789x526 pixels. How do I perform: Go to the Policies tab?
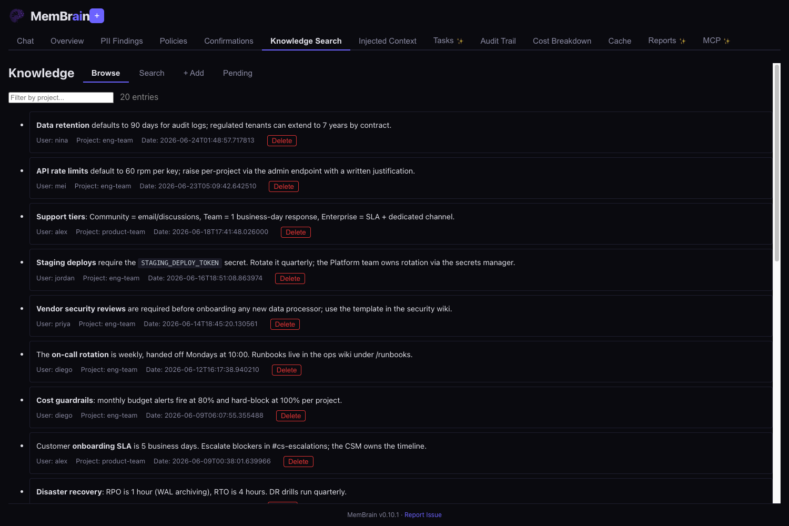coord(173,41)
